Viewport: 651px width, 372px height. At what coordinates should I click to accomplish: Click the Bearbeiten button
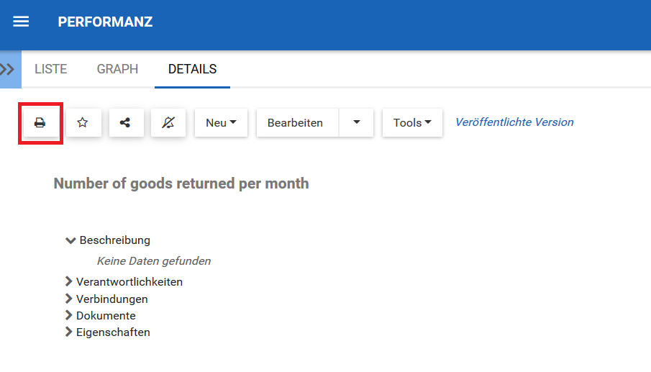(295, 123)
